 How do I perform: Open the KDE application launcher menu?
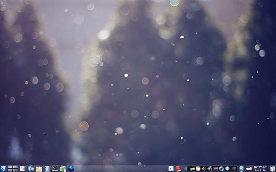3,169
